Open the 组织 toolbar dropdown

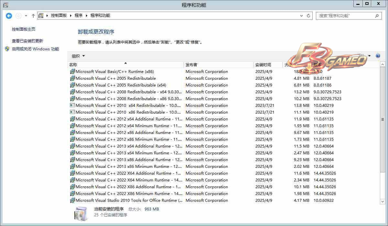[78, 56]
